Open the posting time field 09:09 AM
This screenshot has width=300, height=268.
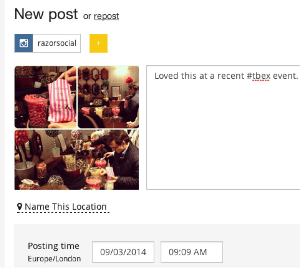coord(192,252)
